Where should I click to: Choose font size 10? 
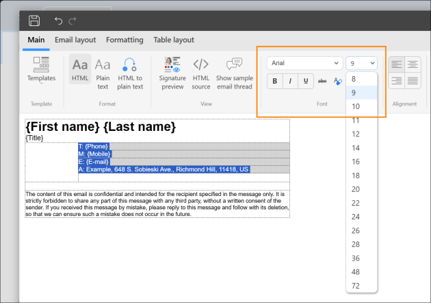[361, 107]
